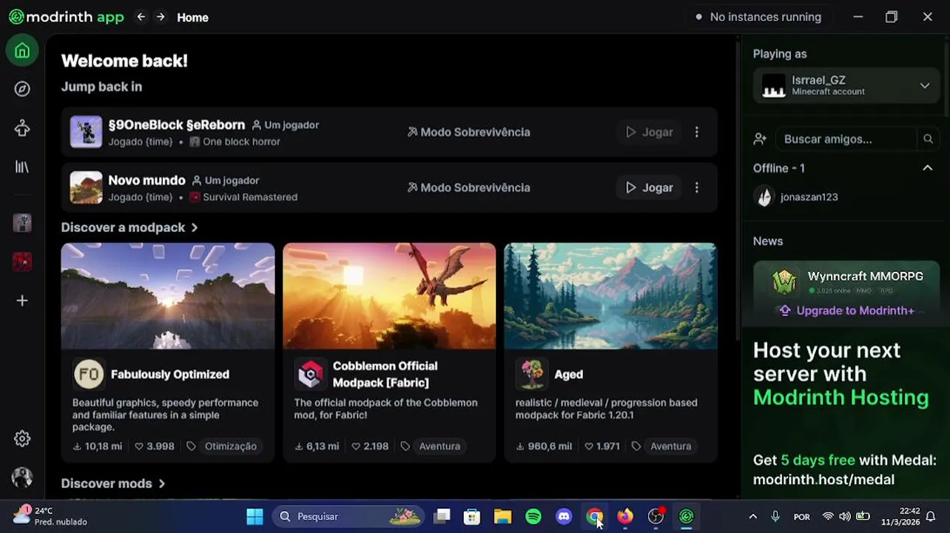Click jonaszan123 friend avatar
This screenshot has height=533, width=950.
(764, 197)
